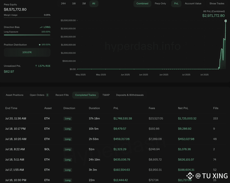Click the Open Orders count badge
This screenshot has height=183, width=230.
click(47, 95)
